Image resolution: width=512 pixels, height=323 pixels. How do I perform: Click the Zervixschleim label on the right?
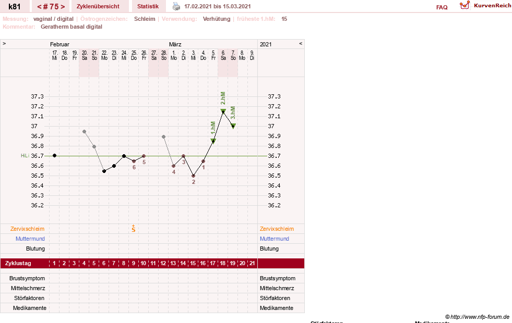[277, 229]
